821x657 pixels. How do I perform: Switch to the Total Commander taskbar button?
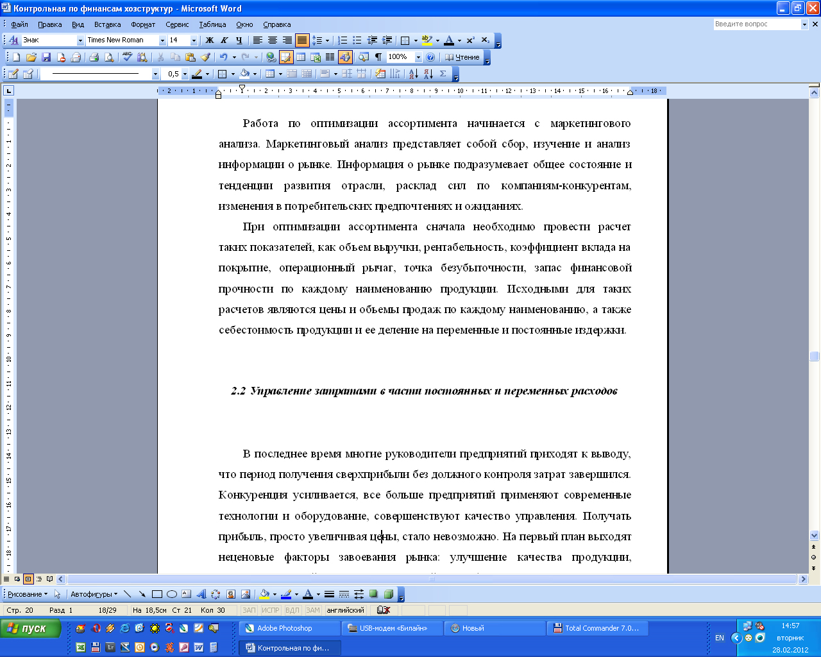click(x=597, y=628)
